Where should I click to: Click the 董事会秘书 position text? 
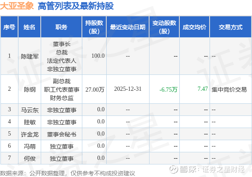click(x=62, y=134)
